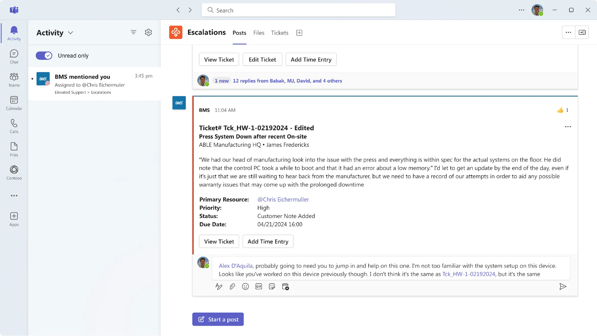This screenshot has width=597, height=336.
Task: Attach a file with paperclip icon
Action: pos(232,287)
